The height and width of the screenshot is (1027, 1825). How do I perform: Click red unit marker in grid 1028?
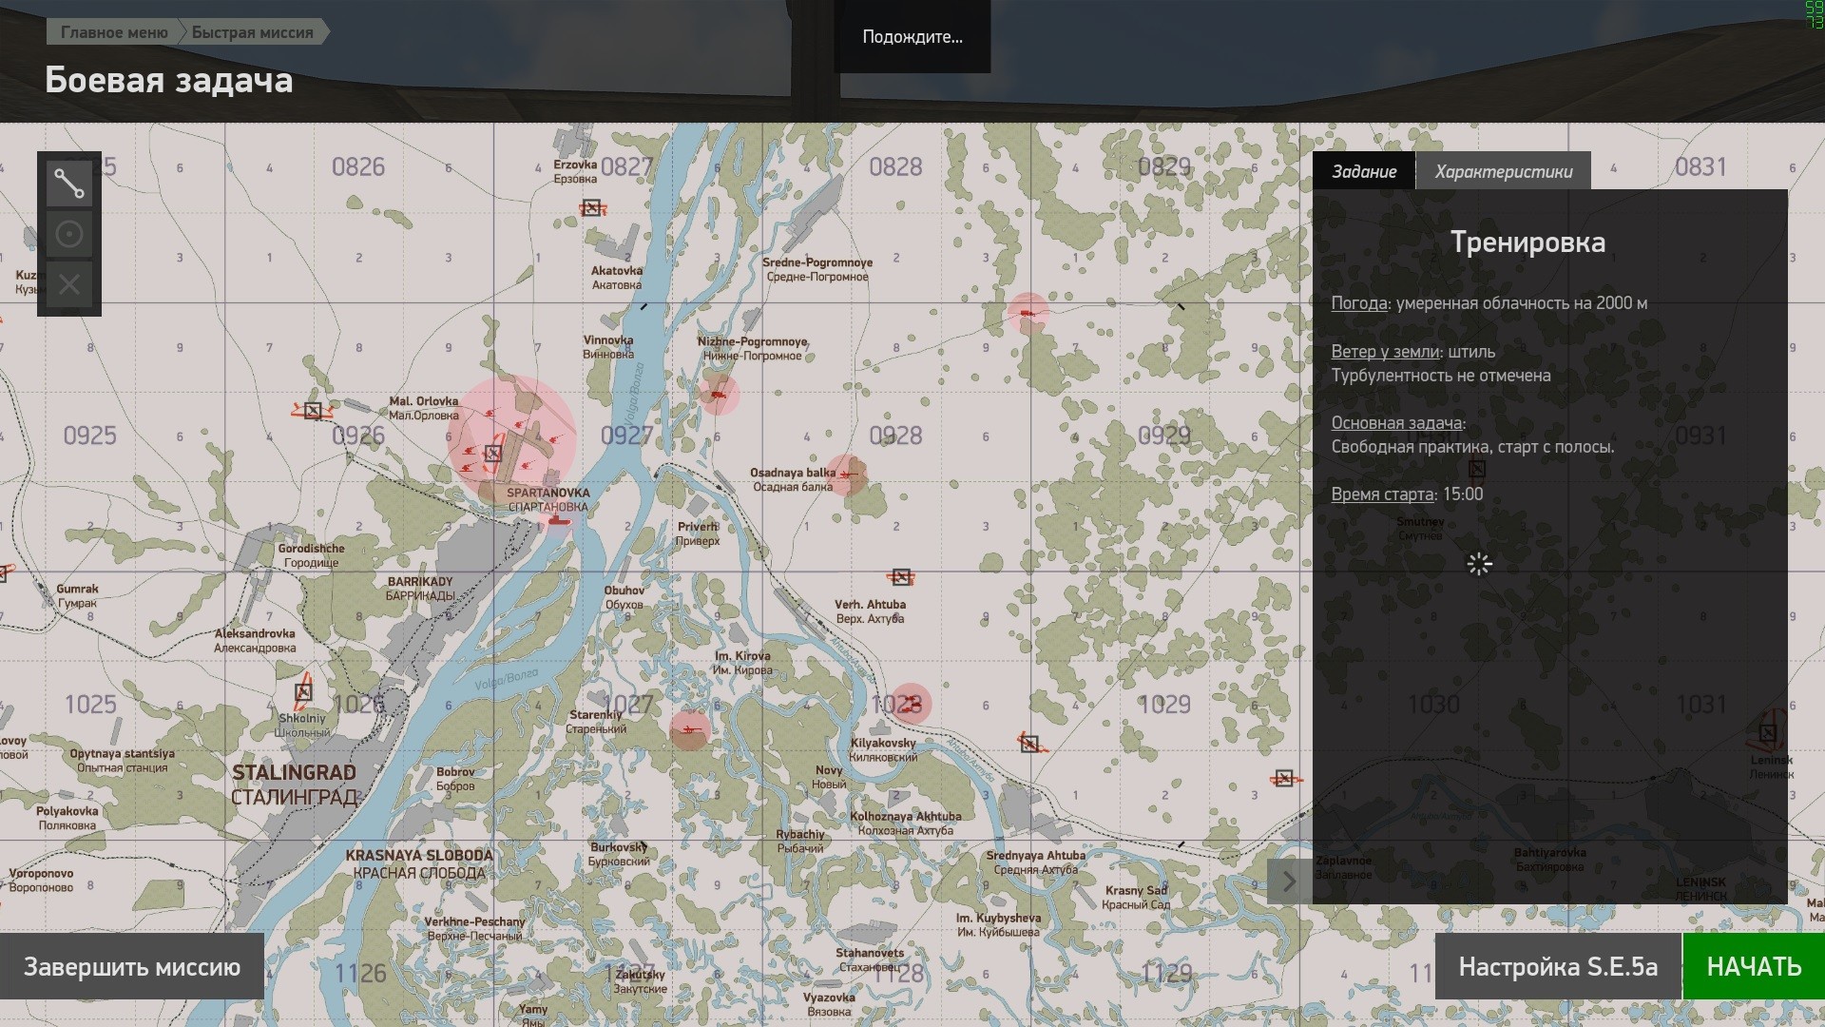911,704
